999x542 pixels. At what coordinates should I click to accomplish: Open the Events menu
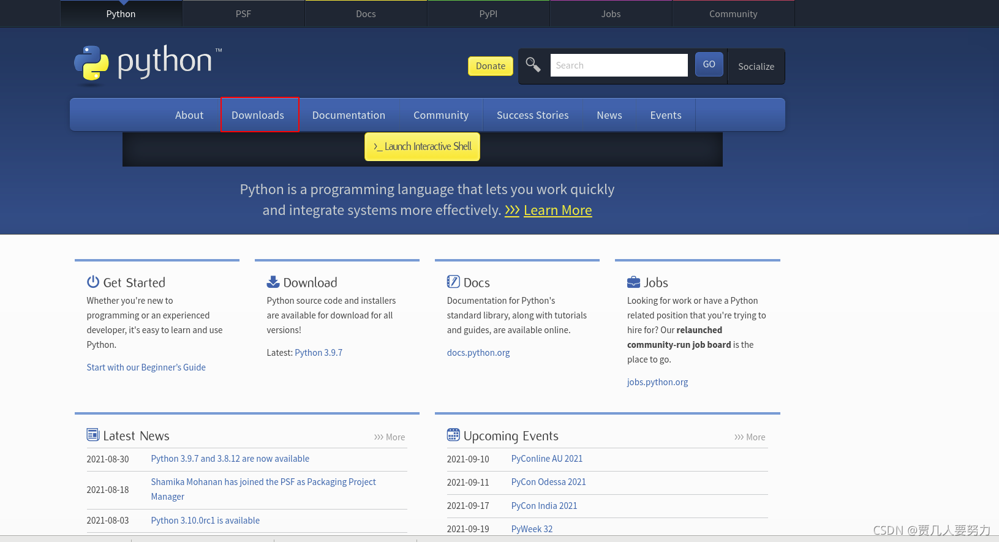(x=666, y=115)
